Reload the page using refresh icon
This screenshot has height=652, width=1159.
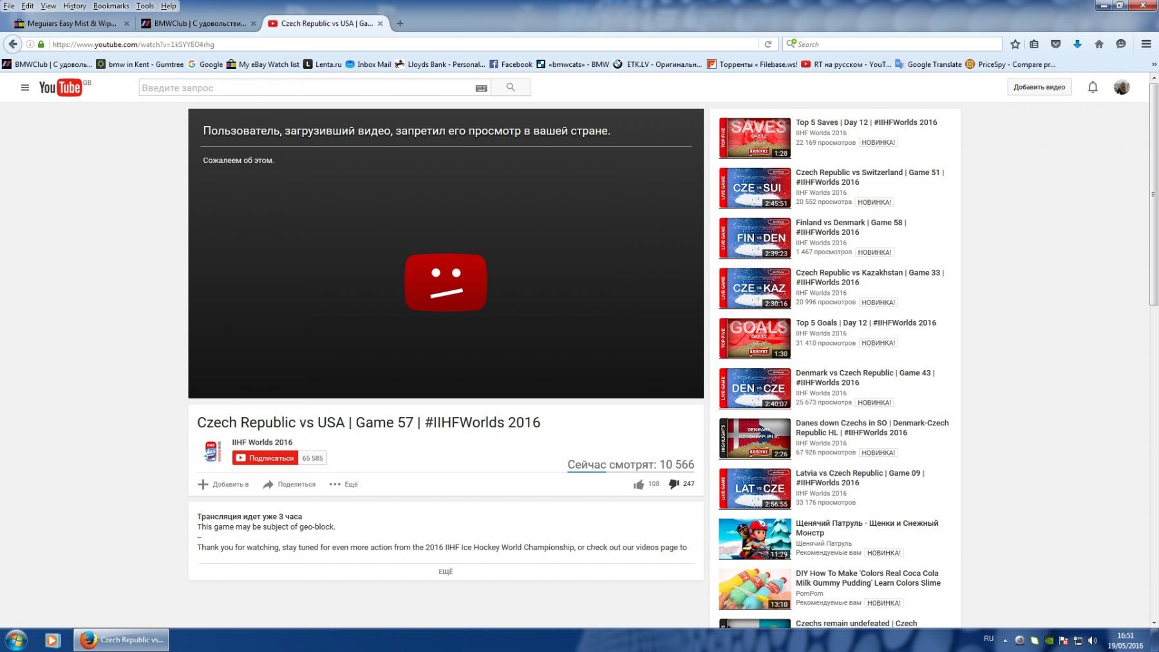pos(768,44)
